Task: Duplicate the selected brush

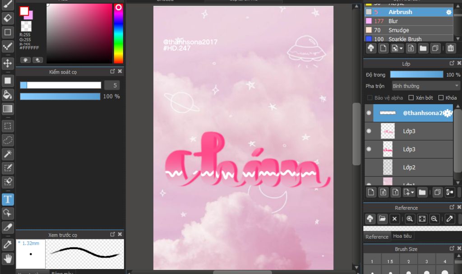Action: [x=435, y=48]
